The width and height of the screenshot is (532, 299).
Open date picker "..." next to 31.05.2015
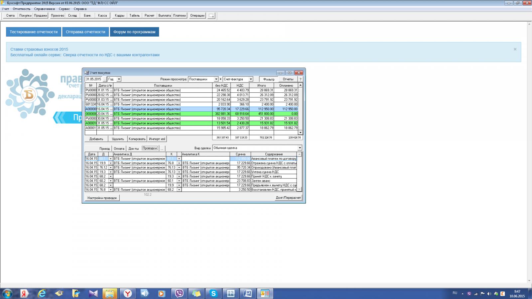105,79
